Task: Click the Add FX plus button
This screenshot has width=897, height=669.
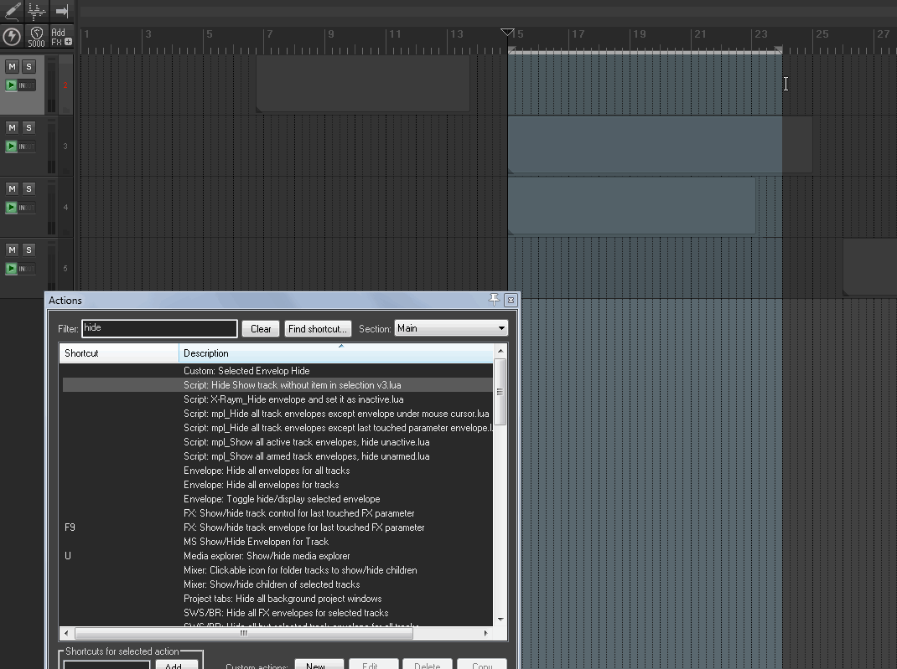Action: pos(61,37)
